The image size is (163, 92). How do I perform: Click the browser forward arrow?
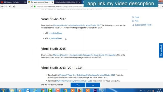pos(6,6)
